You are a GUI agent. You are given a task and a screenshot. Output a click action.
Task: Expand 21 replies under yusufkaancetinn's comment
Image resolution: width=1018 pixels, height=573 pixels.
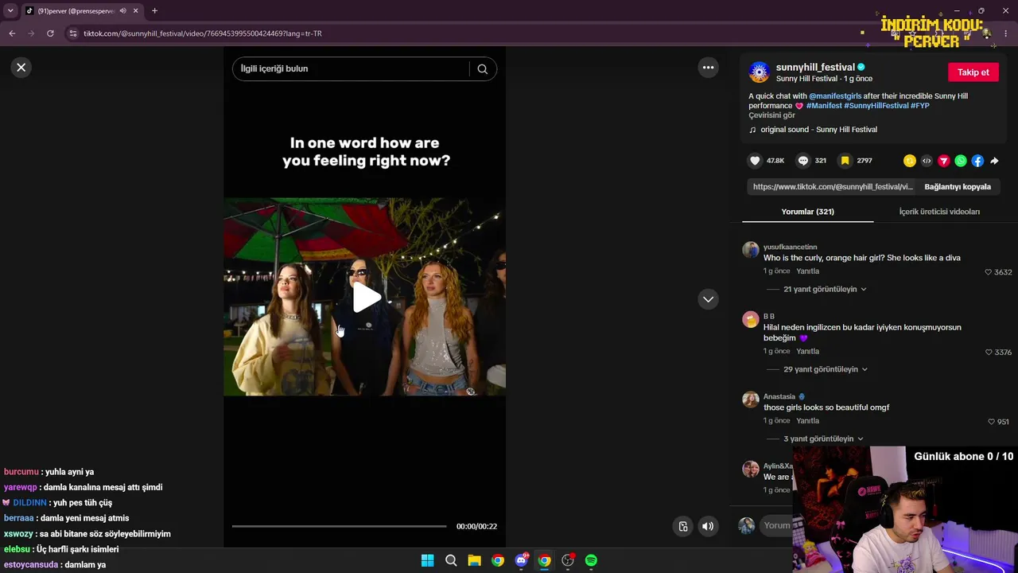(x=825, y=289)
